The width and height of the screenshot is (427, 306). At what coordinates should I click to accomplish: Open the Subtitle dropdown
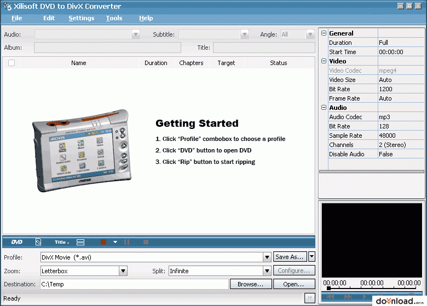tap(245, 34)
